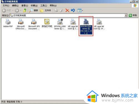
Task: Select Microsoft XPS Document printer
Action: pos(34,24)
